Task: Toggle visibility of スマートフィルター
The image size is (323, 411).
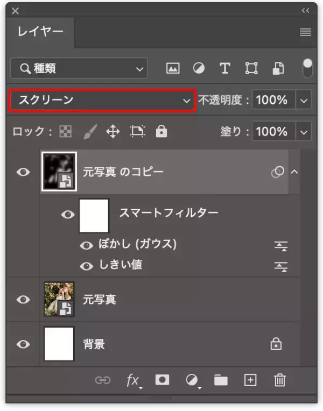Action: coord(68,215)
